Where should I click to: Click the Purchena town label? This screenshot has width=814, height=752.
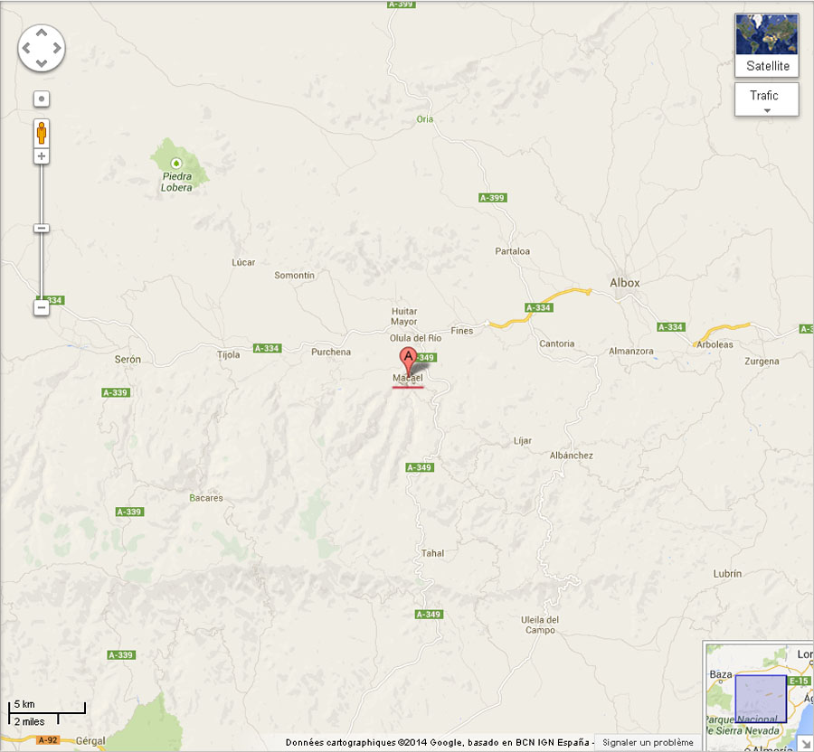tap(331, 352)
